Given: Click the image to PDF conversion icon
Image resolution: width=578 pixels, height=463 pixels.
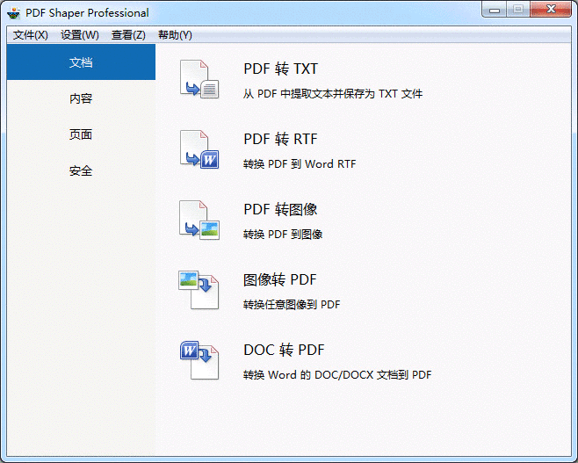Looking at the screenshot, I should [x=199, y=290].
